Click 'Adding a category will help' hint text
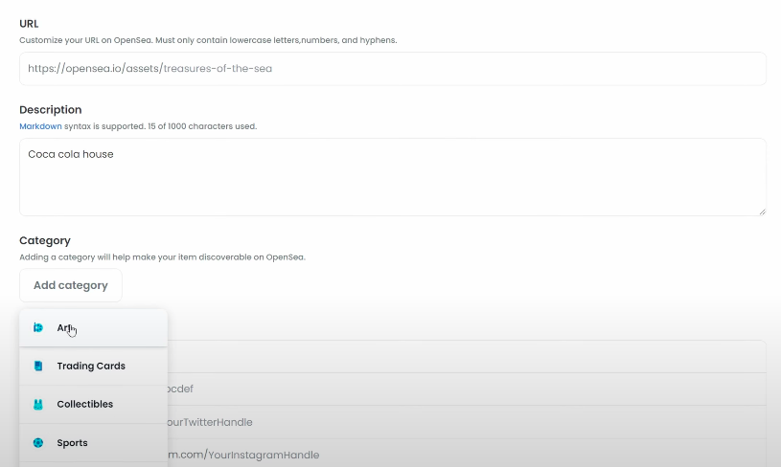The width and height of the screenshot is (781, 467). pyautogui.click(x=162, y=257)
